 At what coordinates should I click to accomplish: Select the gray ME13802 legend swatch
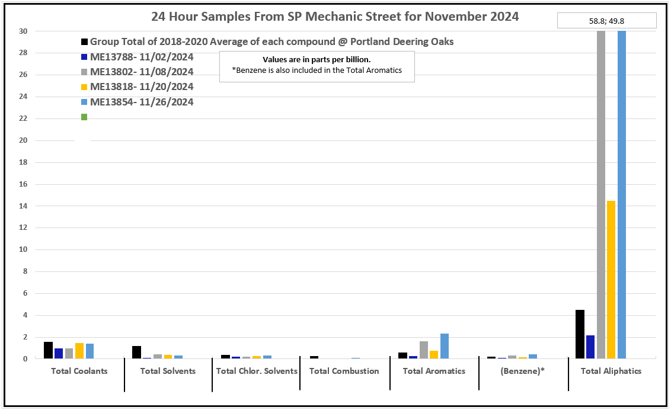pos(84,72)
